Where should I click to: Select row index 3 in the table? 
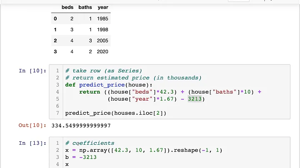pos(55,52)
